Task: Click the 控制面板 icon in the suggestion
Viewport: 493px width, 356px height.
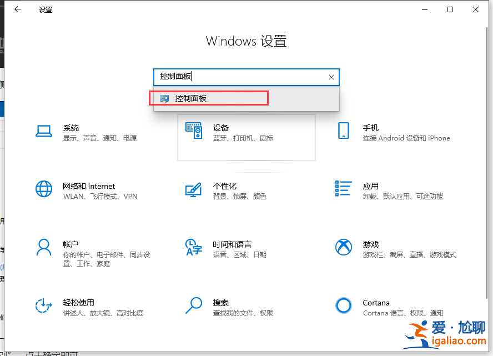Action: click(164, 98)
